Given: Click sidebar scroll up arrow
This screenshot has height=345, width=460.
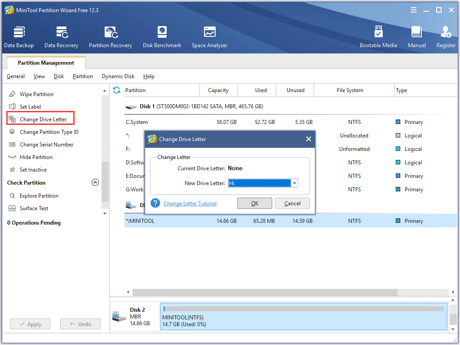Looking at the screenshot, I should pyautogui.click(x=105, y=91).
